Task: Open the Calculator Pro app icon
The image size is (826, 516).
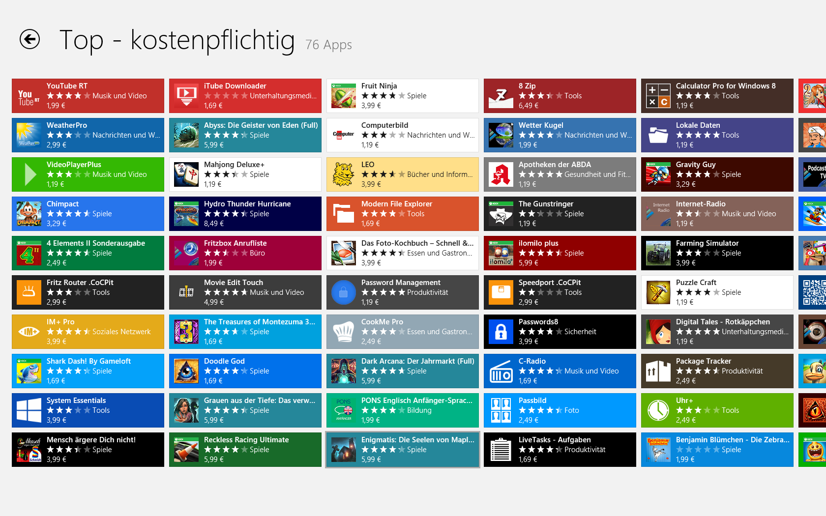Action: (x=658, y=96)
